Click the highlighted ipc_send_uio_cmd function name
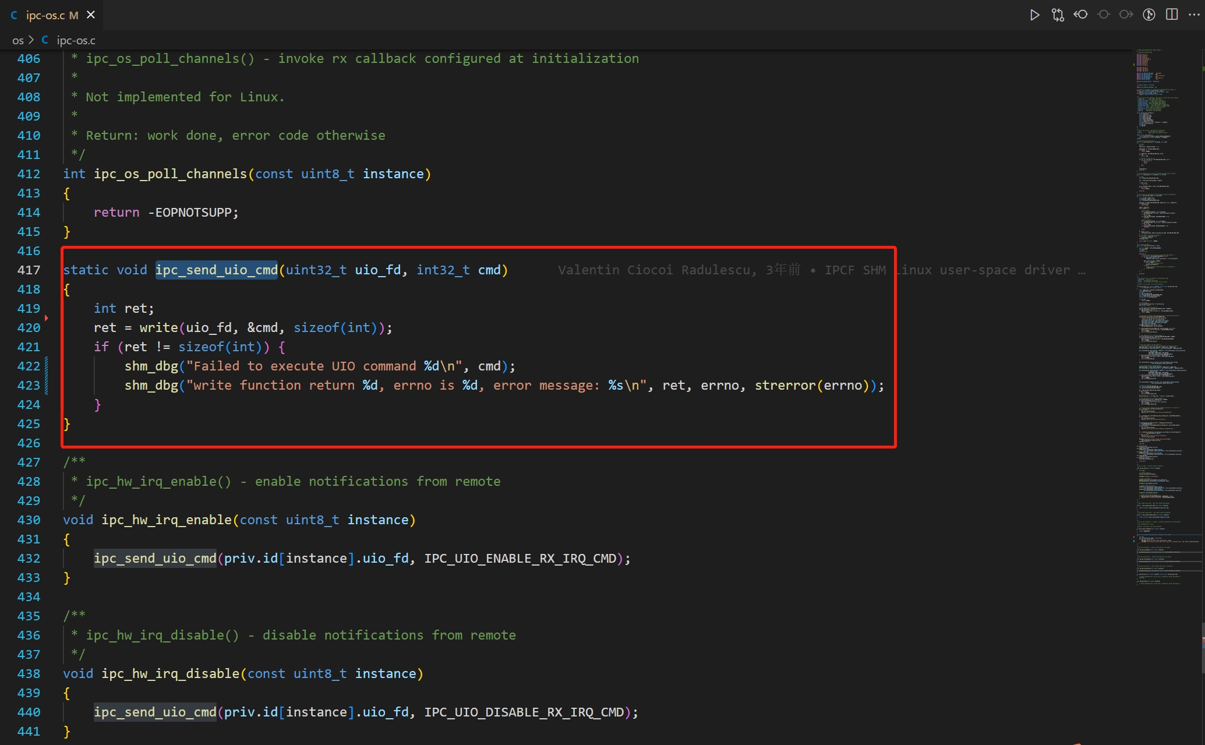The width and height of the screenshot is (1205, 745). click(x=216, y=270)
